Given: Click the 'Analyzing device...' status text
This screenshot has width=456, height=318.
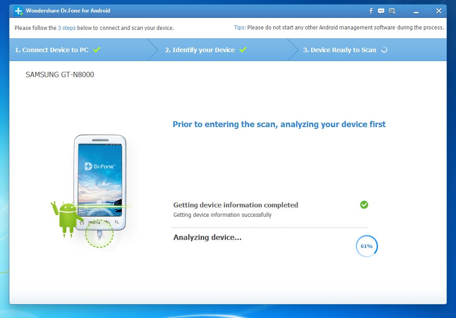Looking at the screenshot, I should click(207, 237).
